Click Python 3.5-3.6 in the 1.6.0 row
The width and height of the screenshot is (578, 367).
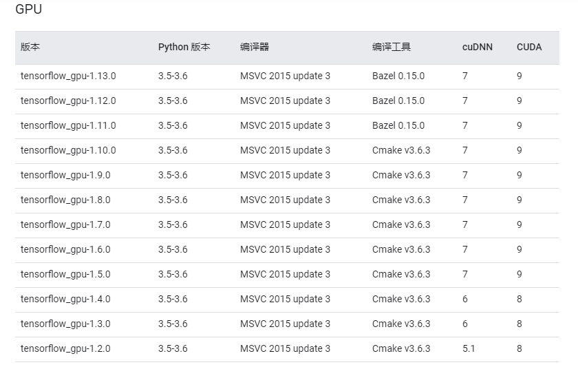(173, 249)
